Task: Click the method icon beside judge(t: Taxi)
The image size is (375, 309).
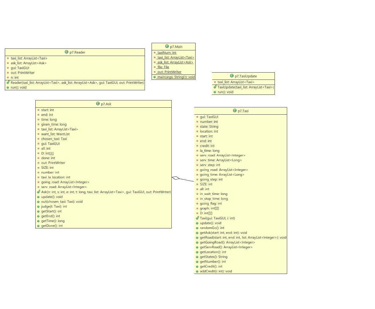Action: (x=38, y=207)
